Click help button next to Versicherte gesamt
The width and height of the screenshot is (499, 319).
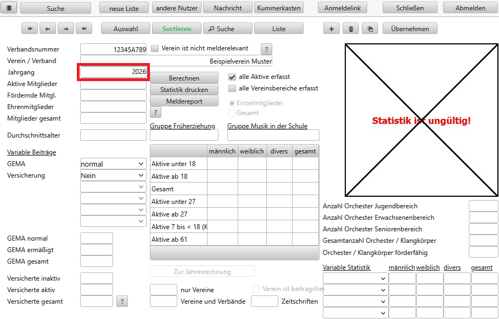(122, 301)
